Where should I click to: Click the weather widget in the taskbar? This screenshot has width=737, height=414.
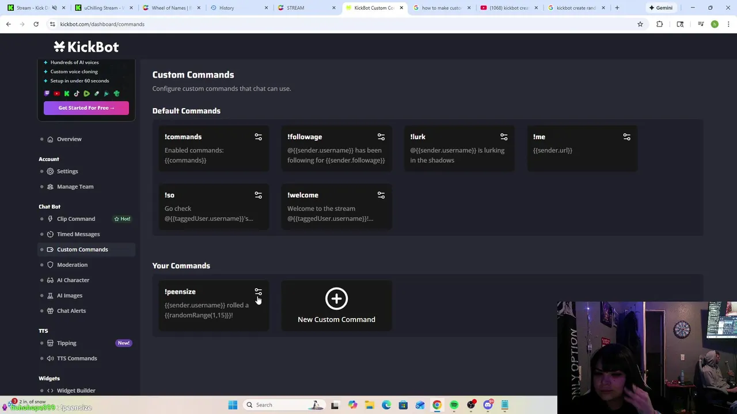29,401
